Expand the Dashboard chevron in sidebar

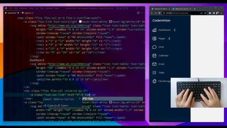pos(175,30)
